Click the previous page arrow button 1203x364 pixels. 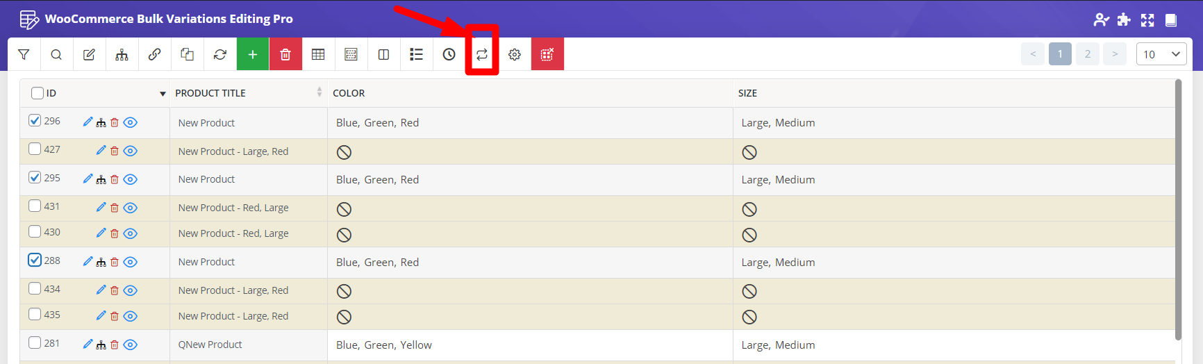click(x=1033, y=54)
